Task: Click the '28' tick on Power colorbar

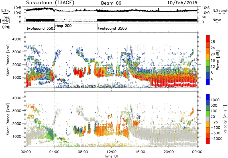Action: click(213, 42)
